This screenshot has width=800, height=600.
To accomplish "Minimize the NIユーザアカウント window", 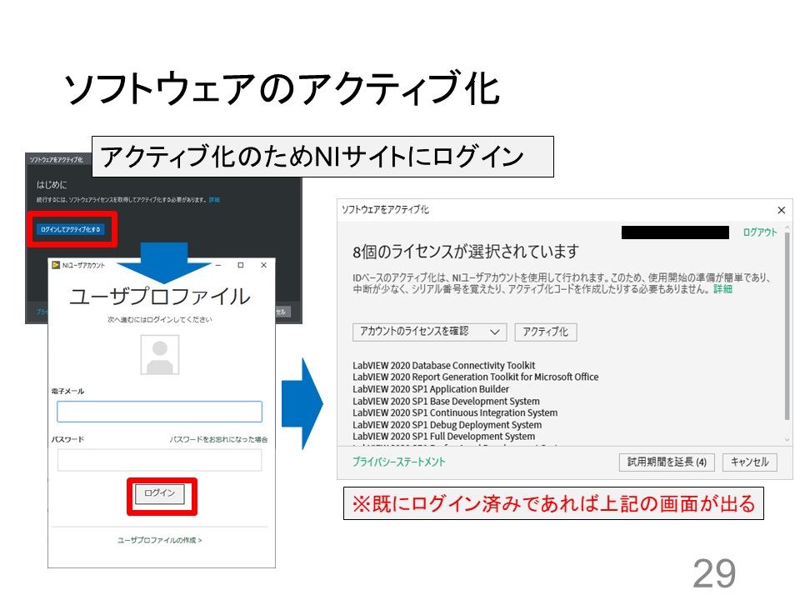I will [217, 265].
